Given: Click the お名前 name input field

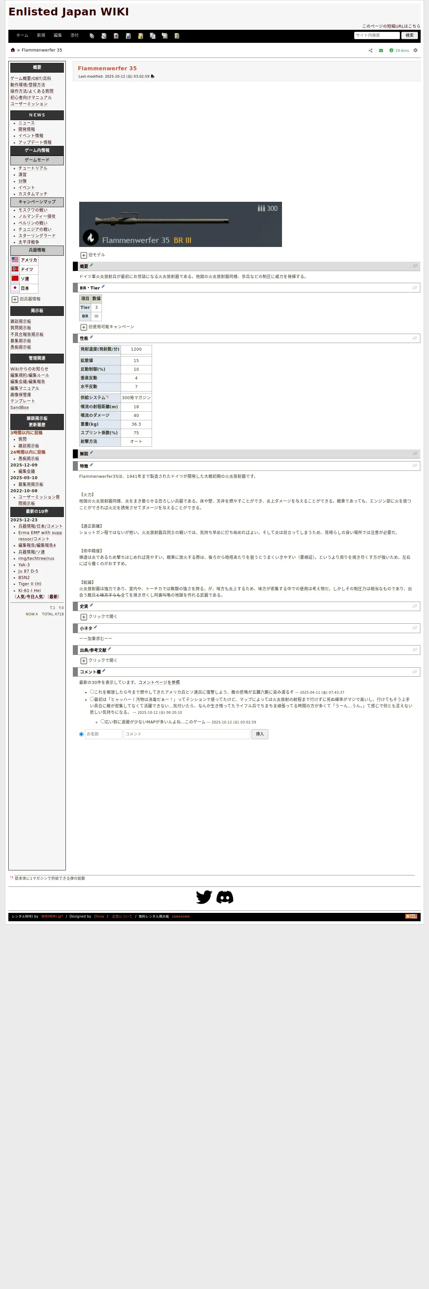Looking at the screenshot, I should pos(103,734).
